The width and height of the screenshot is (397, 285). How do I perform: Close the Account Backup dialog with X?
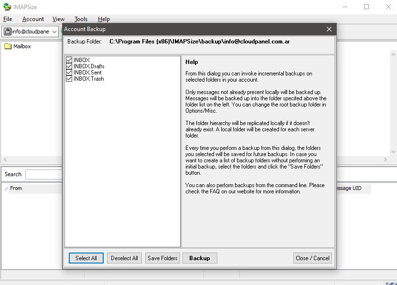tap(329, 29)
